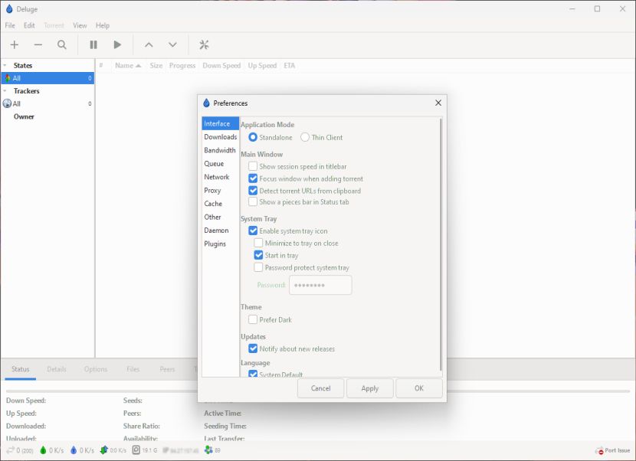Viewport: 636px width, 461px height.
Task: Click the Owner filter heading
Action: [x=24, y=116]
